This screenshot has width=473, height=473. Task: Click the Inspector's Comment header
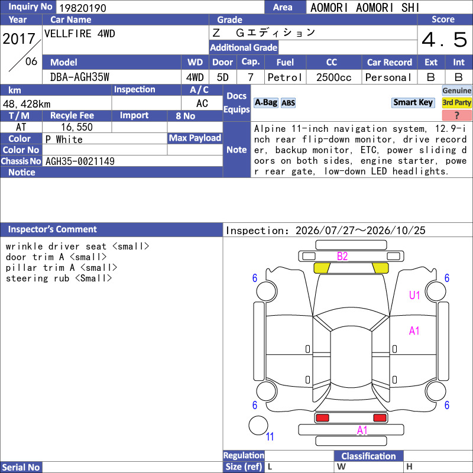[52, 229]
